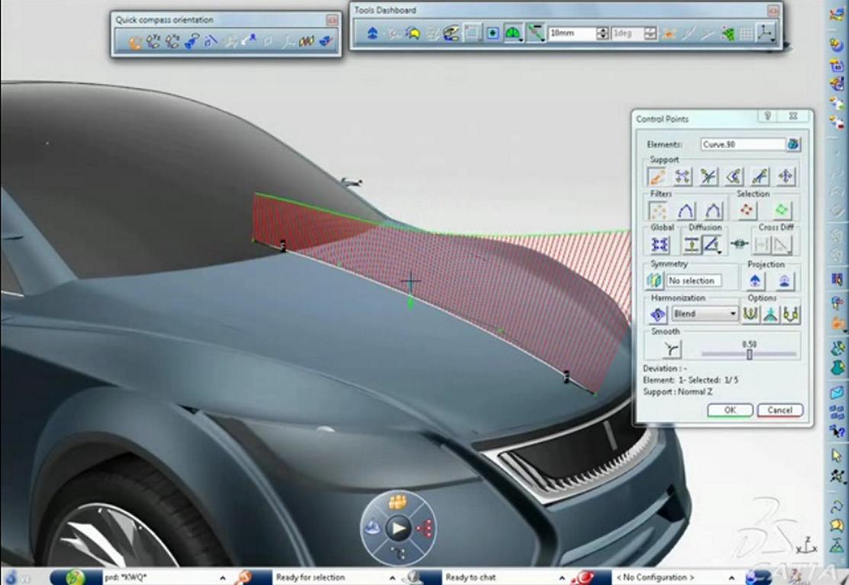The width and height of the screenshot is (849, 585).
Task: Click the fifth blue icon in Quick compass toolbar
Action: 210,41
